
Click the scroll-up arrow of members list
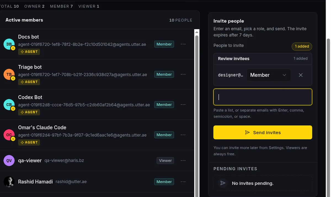197,32
